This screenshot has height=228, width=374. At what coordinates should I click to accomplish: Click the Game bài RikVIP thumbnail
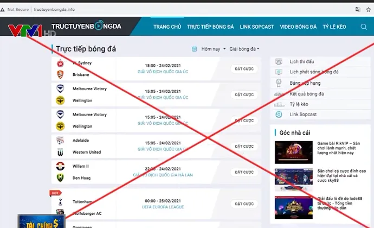pos(294,152)
